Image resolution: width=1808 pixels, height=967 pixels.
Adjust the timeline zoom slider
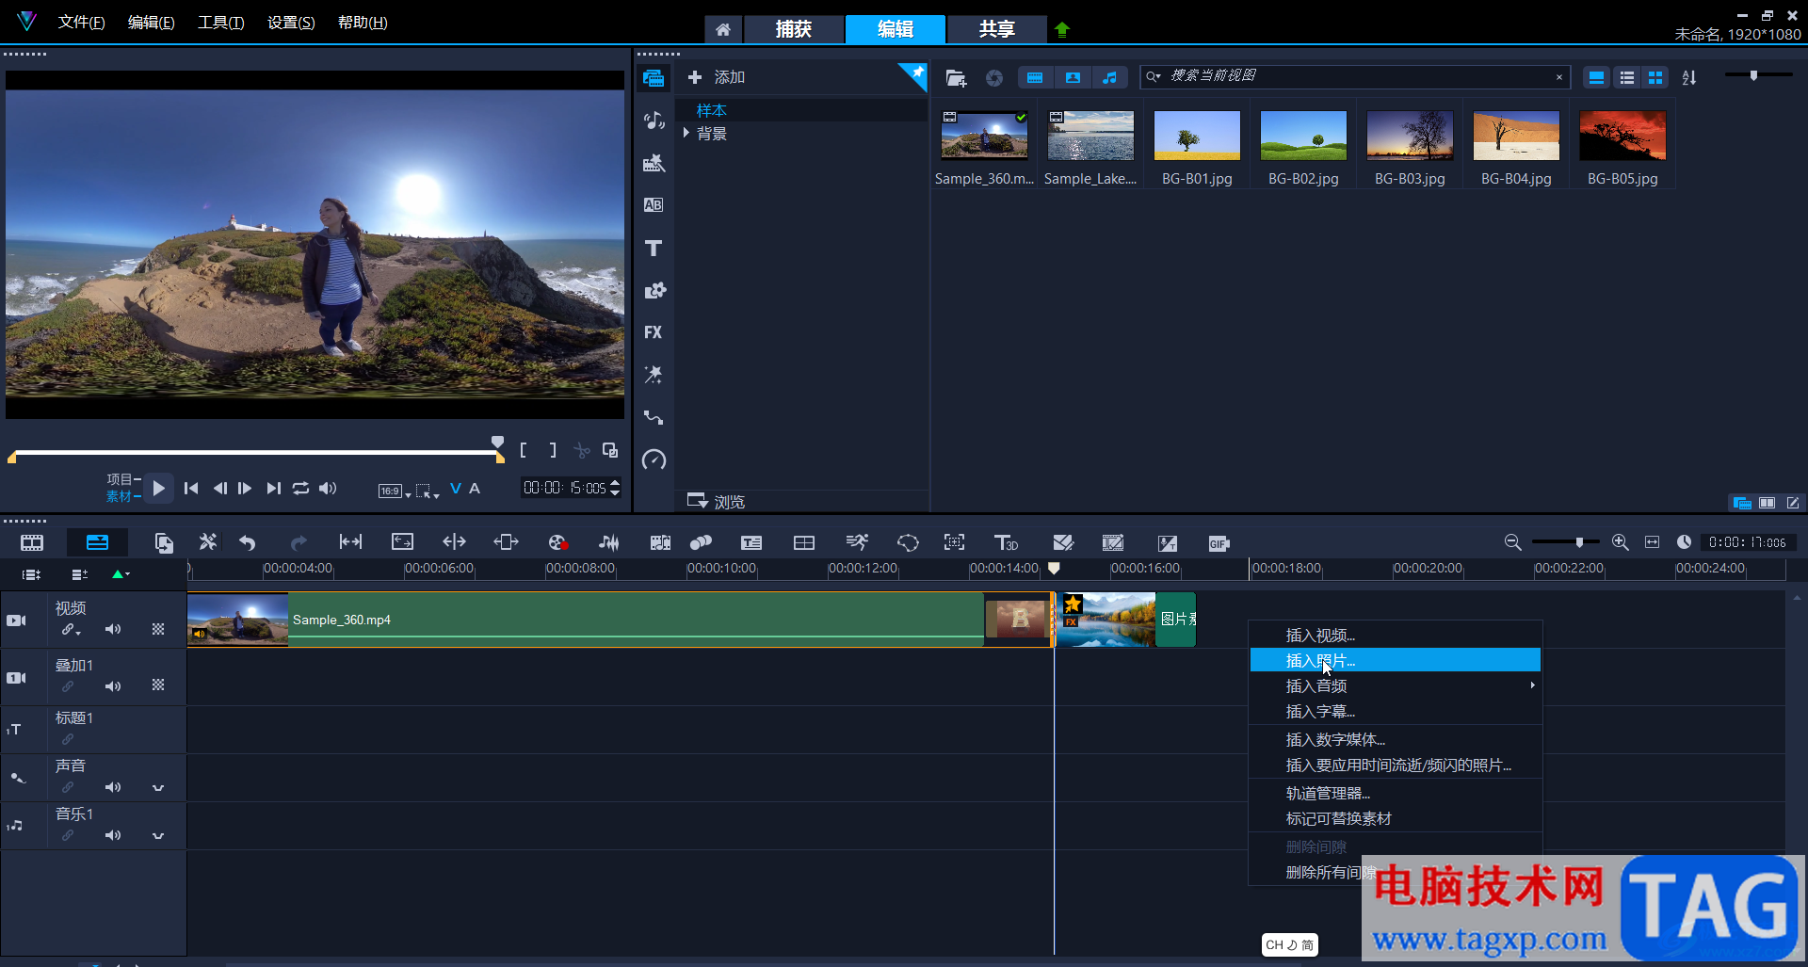(1579, 541)
